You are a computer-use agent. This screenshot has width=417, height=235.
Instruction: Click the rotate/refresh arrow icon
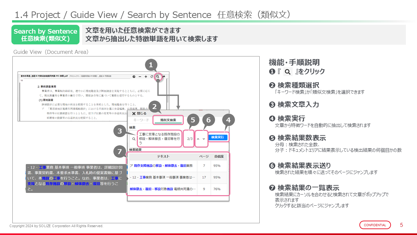click(x=151, y=77)
